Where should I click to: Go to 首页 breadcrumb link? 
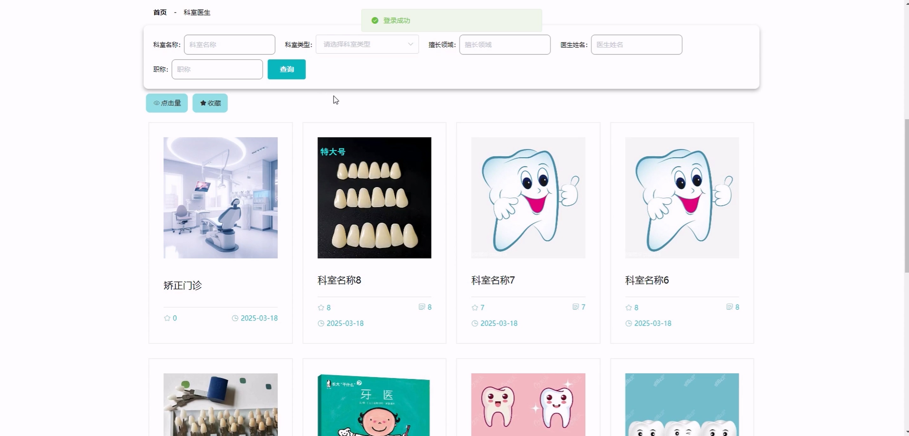pos(160,12)
